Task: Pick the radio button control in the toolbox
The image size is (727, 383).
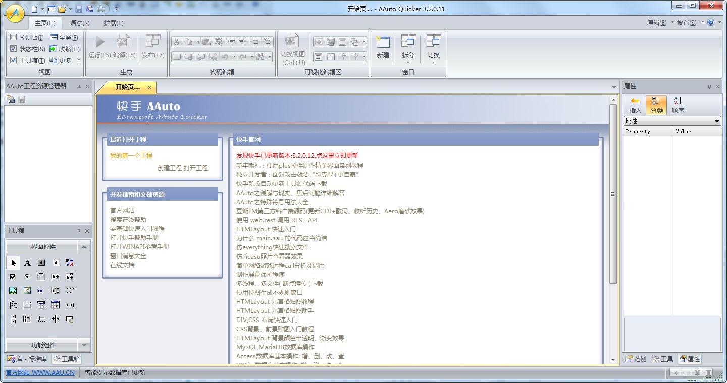Action: tap(27, 277)
